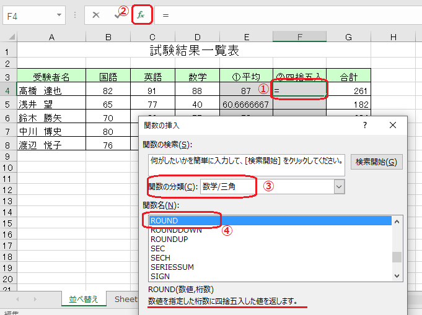
Task: Click active cell F4 containing =
Action: pyautogui.click(x=299, y=89)
